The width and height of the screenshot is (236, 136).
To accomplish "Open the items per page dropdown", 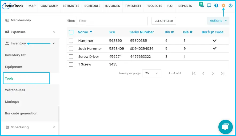I will click(x=151, y=73).
